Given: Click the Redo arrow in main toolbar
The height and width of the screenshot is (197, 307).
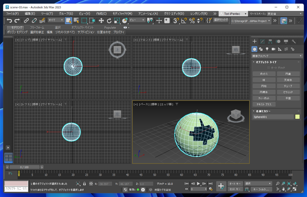Looking at the screenshot, I should click(x=17, y=20).
